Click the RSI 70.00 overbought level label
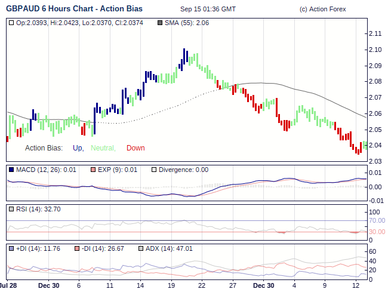388x292 pixels. pyautogui.click(x=377, y=220)
